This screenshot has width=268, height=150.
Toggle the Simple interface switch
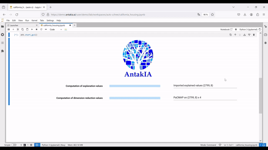[x=14, y=145]
